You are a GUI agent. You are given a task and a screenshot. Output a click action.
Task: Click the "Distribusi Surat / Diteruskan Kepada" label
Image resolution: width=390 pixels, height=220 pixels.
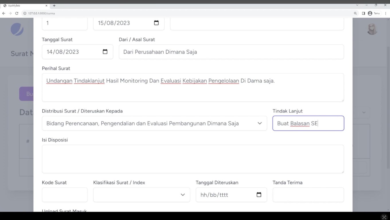coord(82,111)
